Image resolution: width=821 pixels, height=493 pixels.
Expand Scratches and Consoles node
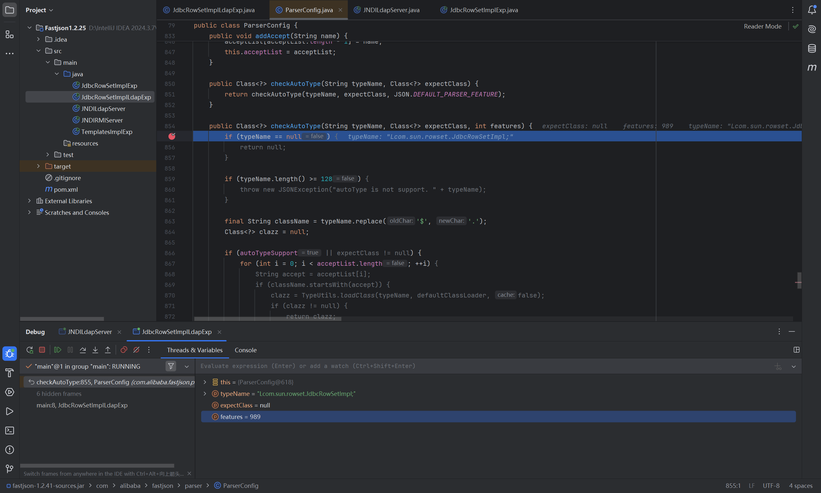coord(29,212)
